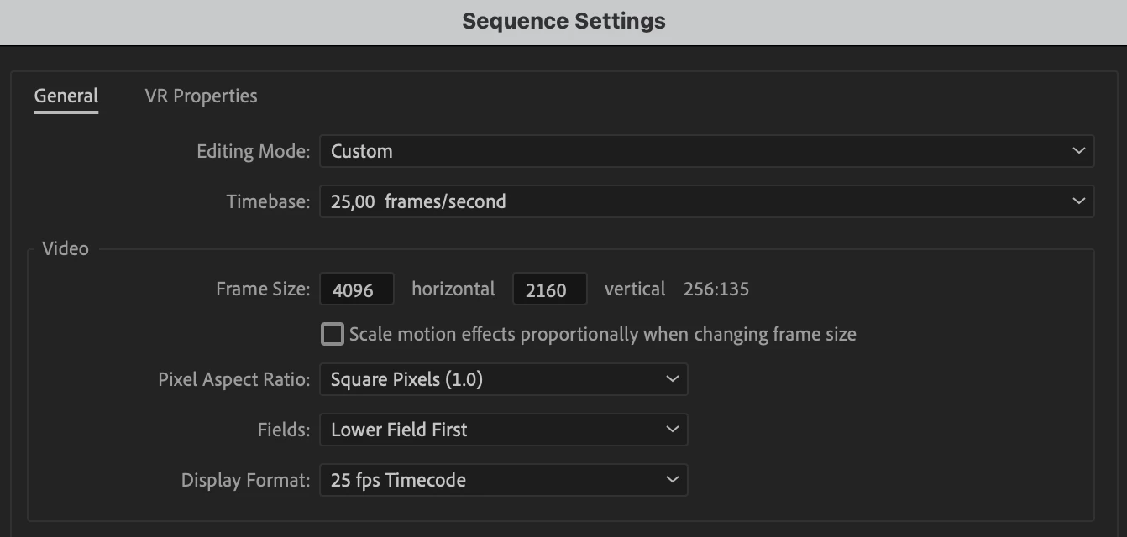Click the horizontal frame size field 4096
The image size is (1127, 537).
pyautogui.click(x=356, y=289)
